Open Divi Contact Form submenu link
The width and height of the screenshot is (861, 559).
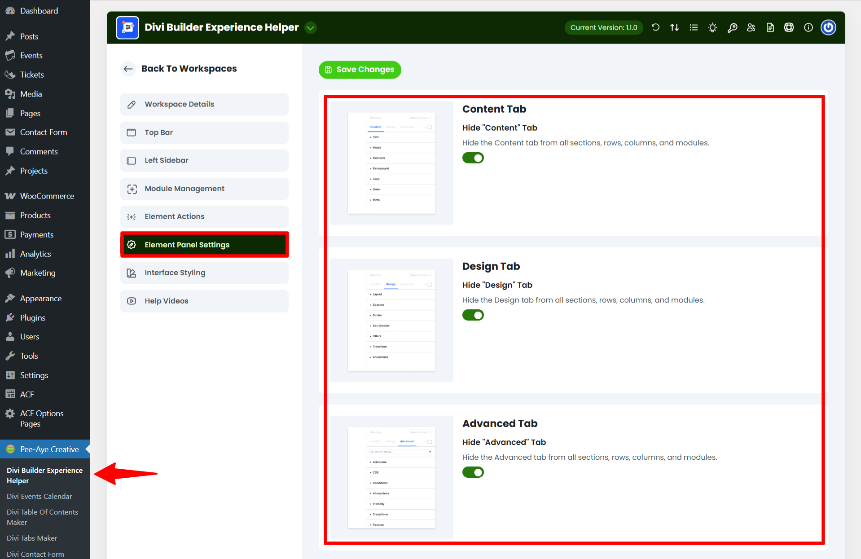35,554
